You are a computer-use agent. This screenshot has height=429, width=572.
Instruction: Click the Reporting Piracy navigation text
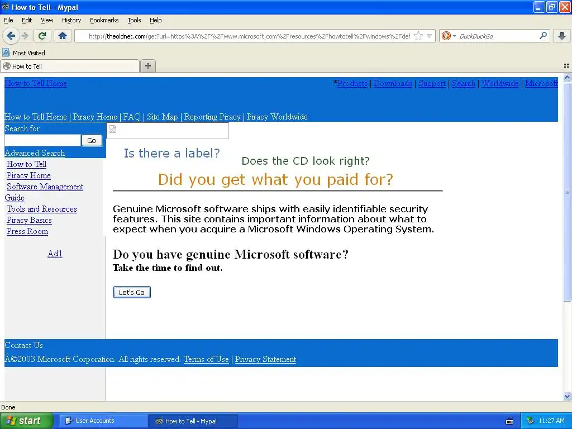[212, 117]
